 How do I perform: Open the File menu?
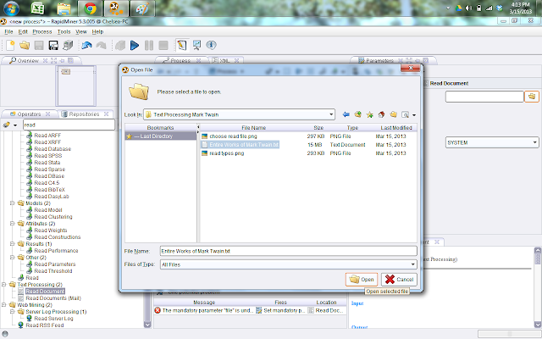click(8, 32)
